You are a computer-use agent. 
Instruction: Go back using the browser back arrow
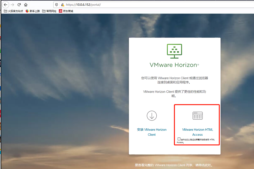[6, 5]
